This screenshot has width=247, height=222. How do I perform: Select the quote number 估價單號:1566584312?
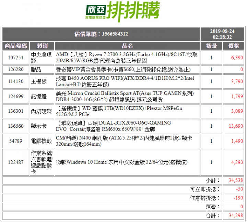101,34
